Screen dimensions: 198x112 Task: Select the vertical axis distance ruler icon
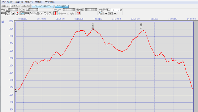[x=27, y=13]
